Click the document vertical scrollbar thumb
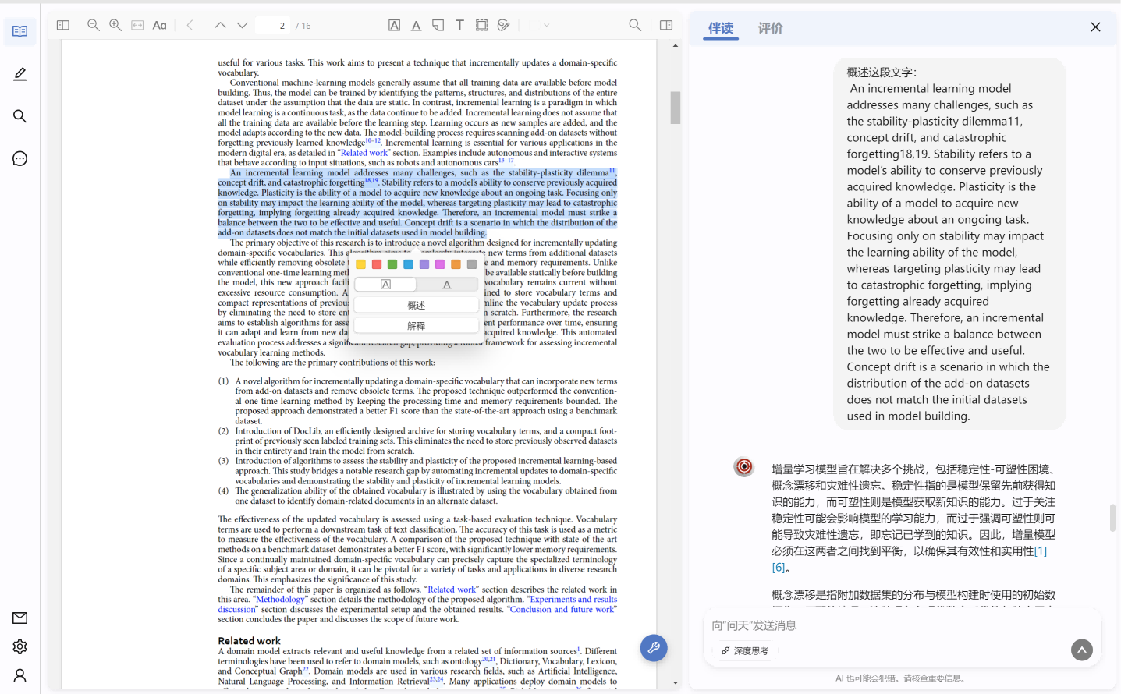The height and width of the screenshot is (694, 1121). pos(676,108)
